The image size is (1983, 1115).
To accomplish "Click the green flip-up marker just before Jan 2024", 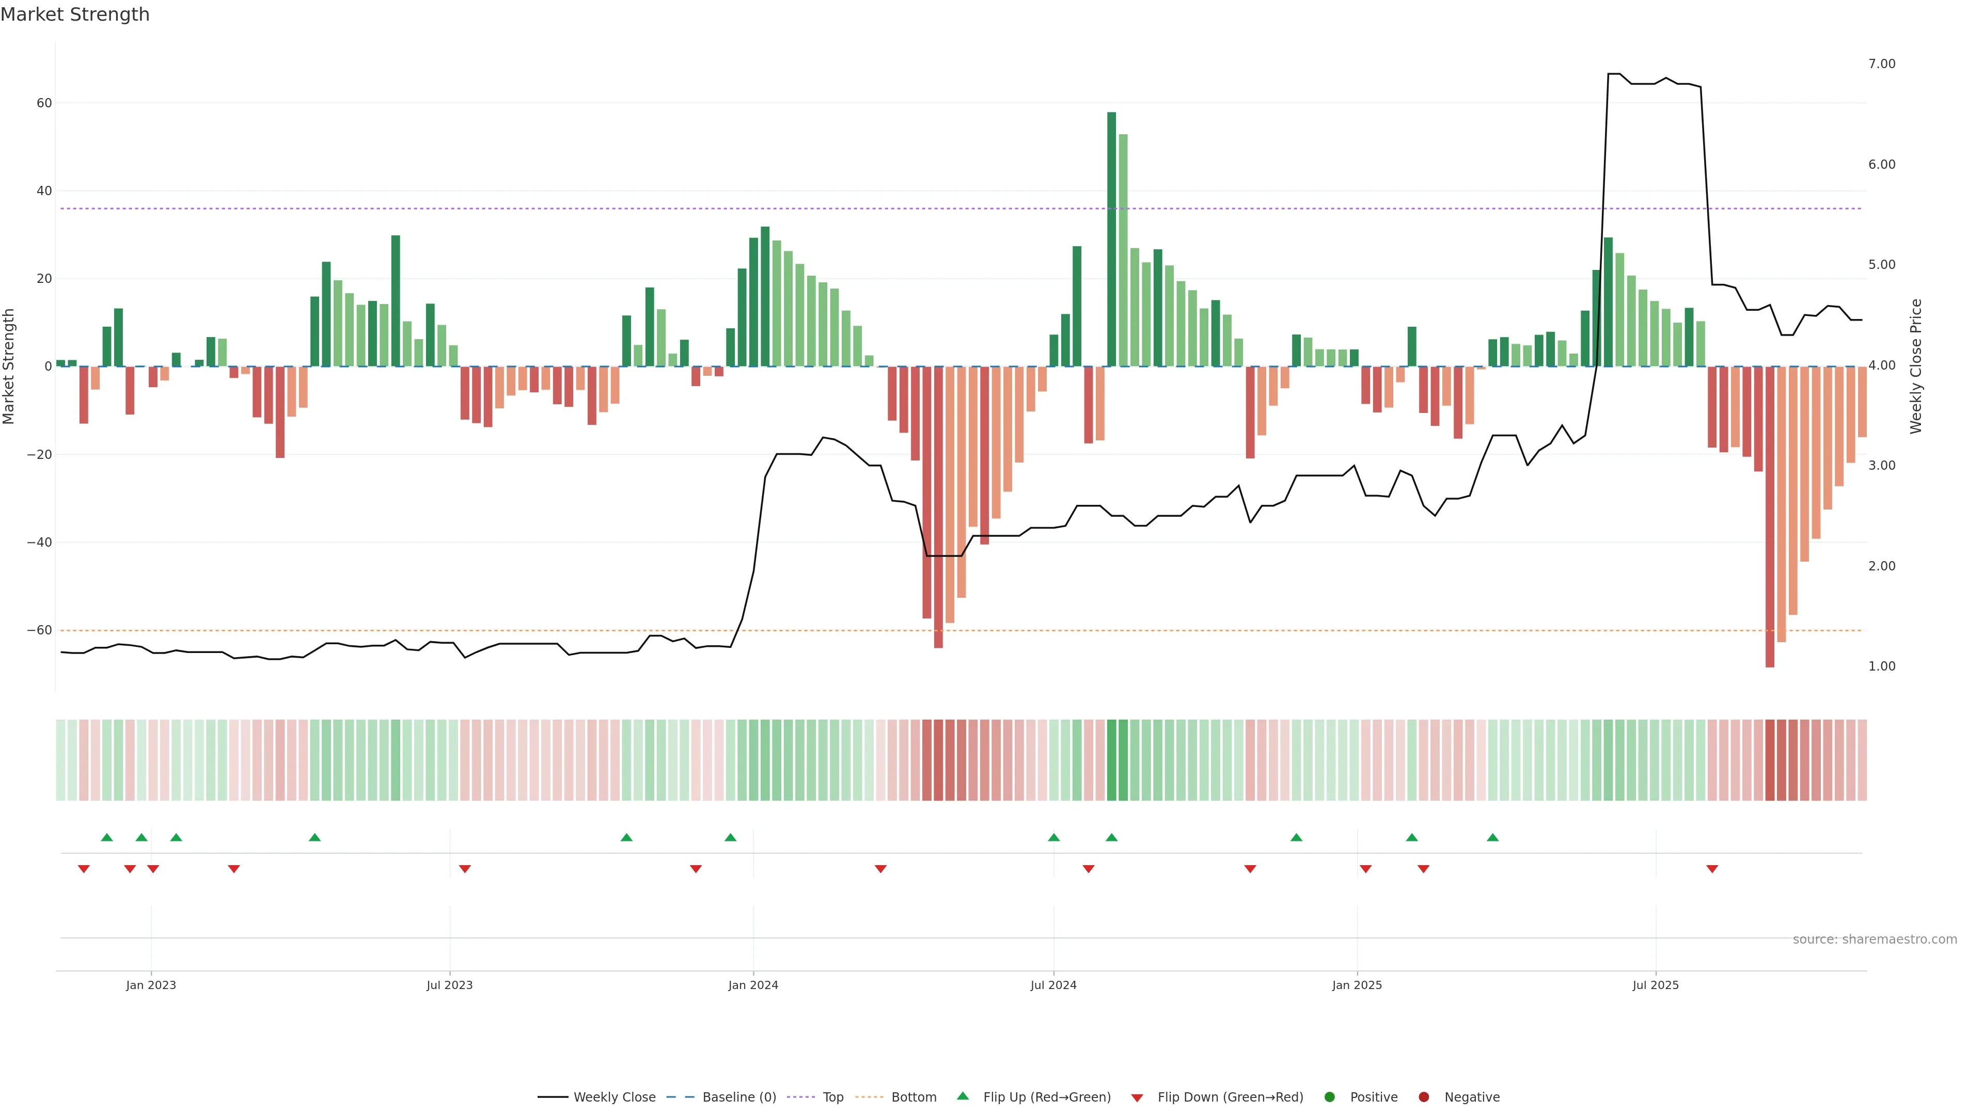I will pos(731,837).
